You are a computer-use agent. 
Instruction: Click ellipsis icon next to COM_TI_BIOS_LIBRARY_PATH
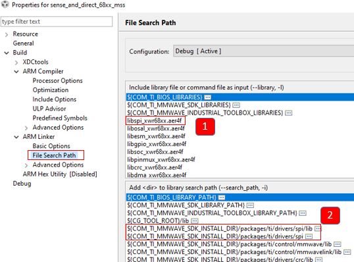222,197
